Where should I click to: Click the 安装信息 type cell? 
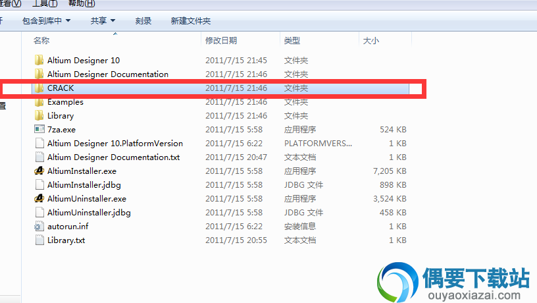(299, 226)
